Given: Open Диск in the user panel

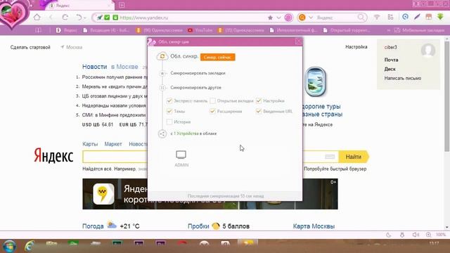Looking at the screenshot, I should (390, 69).
